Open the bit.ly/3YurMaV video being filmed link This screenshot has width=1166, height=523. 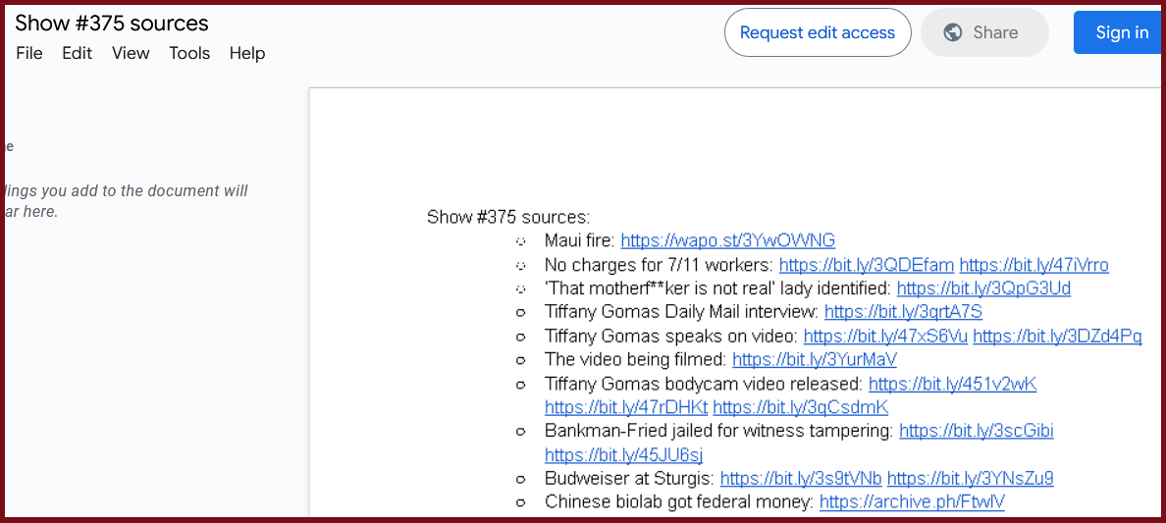click(x=815, y=360)
